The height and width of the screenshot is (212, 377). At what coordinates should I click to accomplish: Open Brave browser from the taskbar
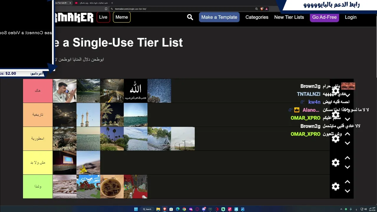165,209
